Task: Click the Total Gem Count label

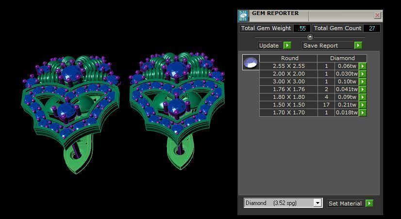Action: [x=337, y=28]
